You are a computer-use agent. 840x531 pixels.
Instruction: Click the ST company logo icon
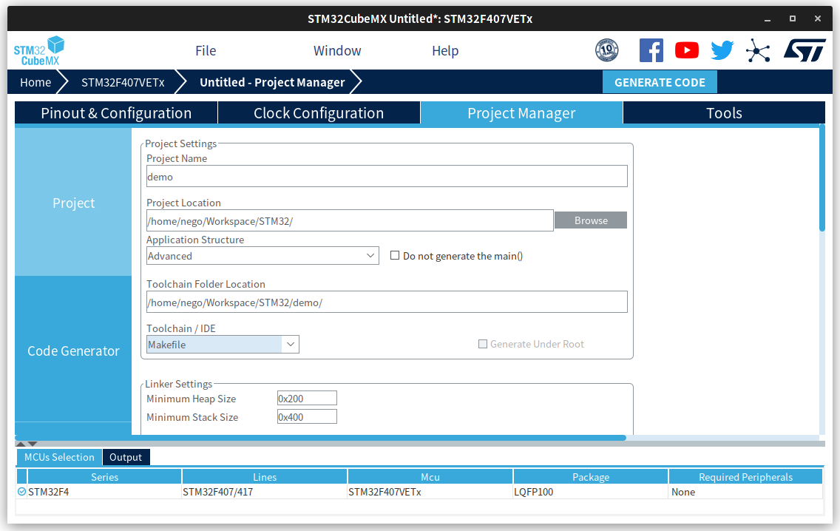[x=805, y=50]
